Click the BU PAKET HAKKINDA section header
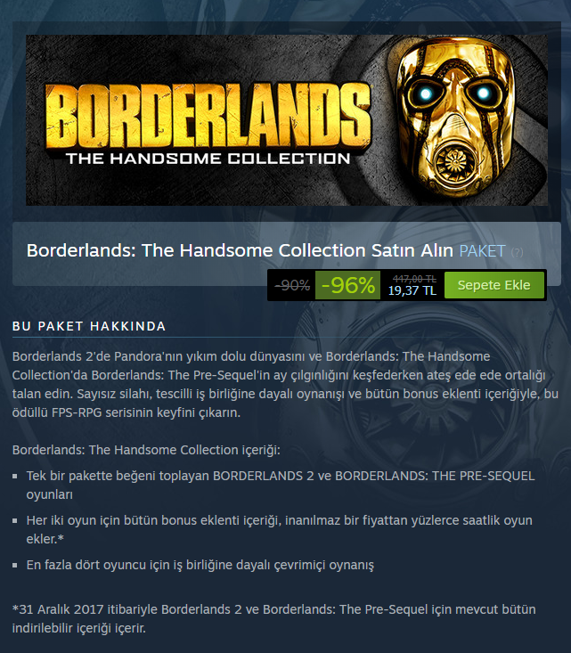571x653 pixels. 89,326
